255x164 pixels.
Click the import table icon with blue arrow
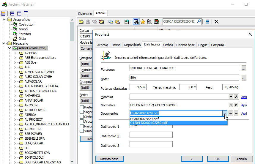click(x=127, y=22)
